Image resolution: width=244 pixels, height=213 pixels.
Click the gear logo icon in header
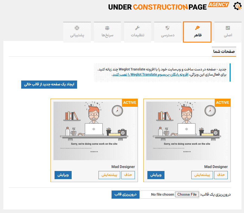(237, 6)
